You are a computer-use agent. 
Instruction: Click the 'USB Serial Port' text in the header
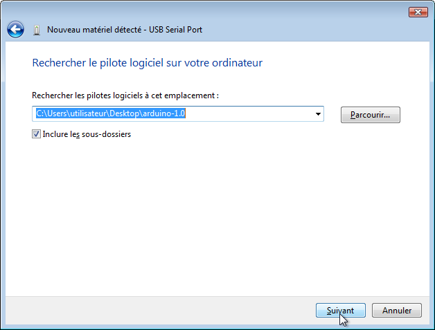pos(176,30)
